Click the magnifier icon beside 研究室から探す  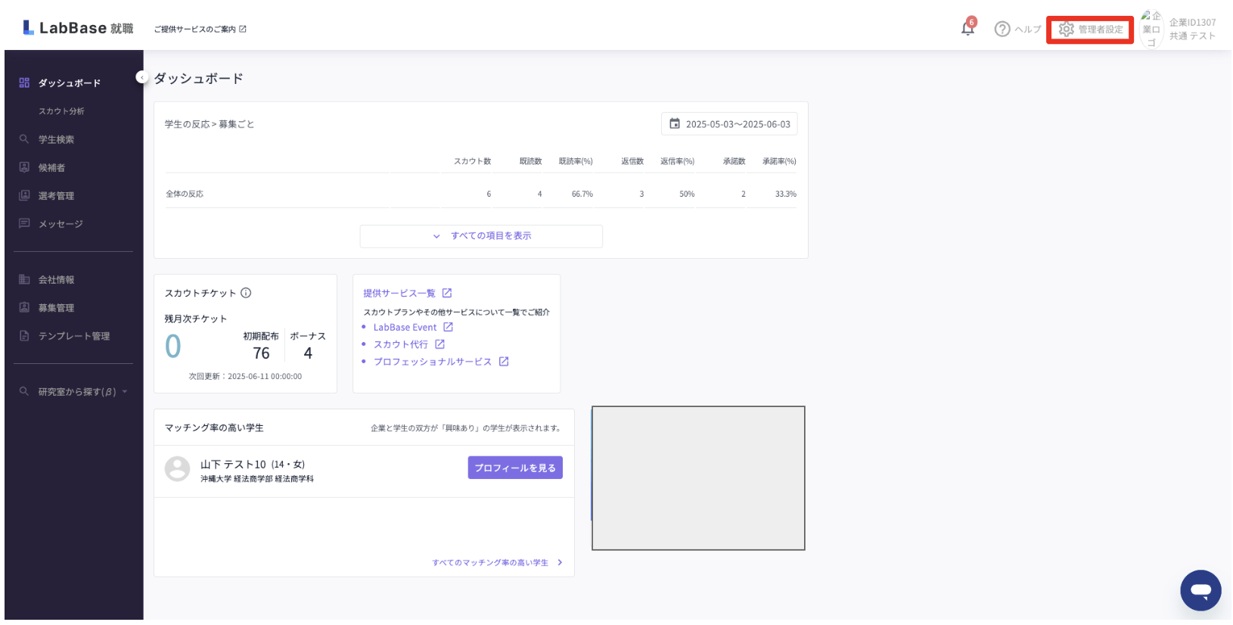pos(24,391)
